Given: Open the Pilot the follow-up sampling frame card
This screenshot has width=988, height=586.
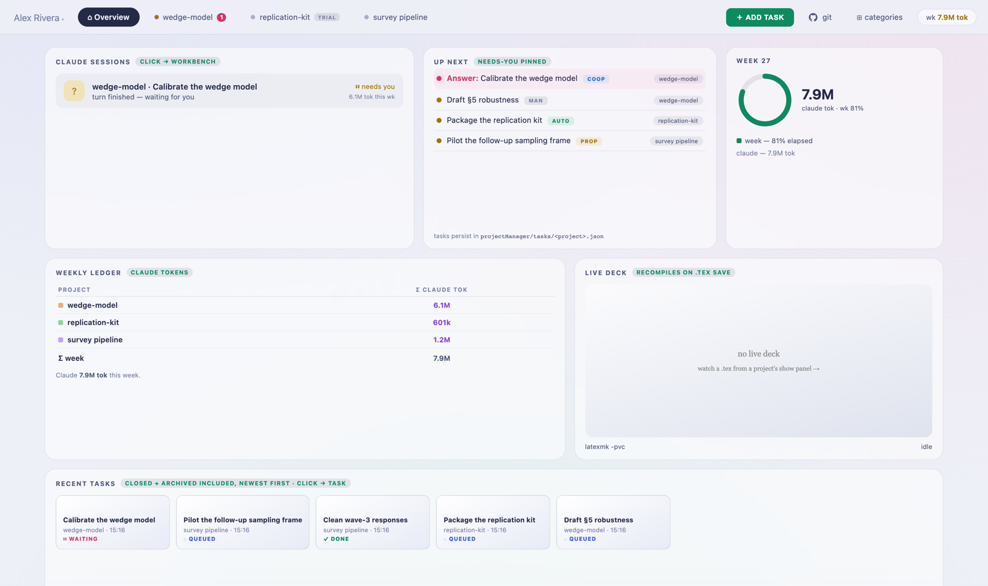Looking at the screenshot, I should click(x=243, y=522).
